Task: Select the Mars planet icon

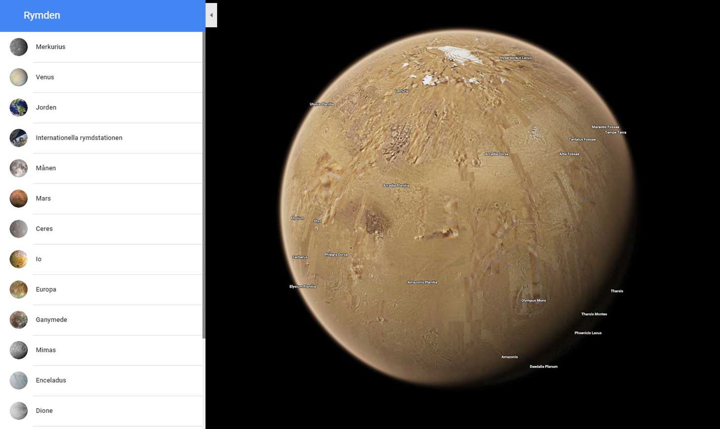Action: [18, 198]
